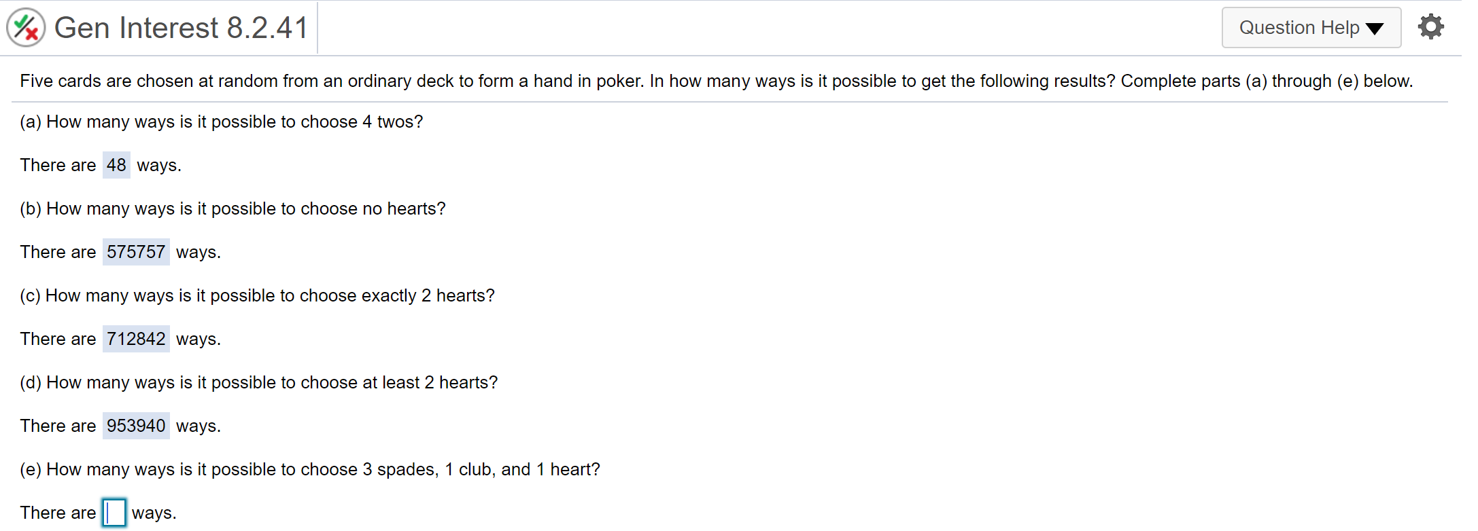Click the black arrow beside Question Help
Screen dimensions: 1478x531
tap(1375, 29)
